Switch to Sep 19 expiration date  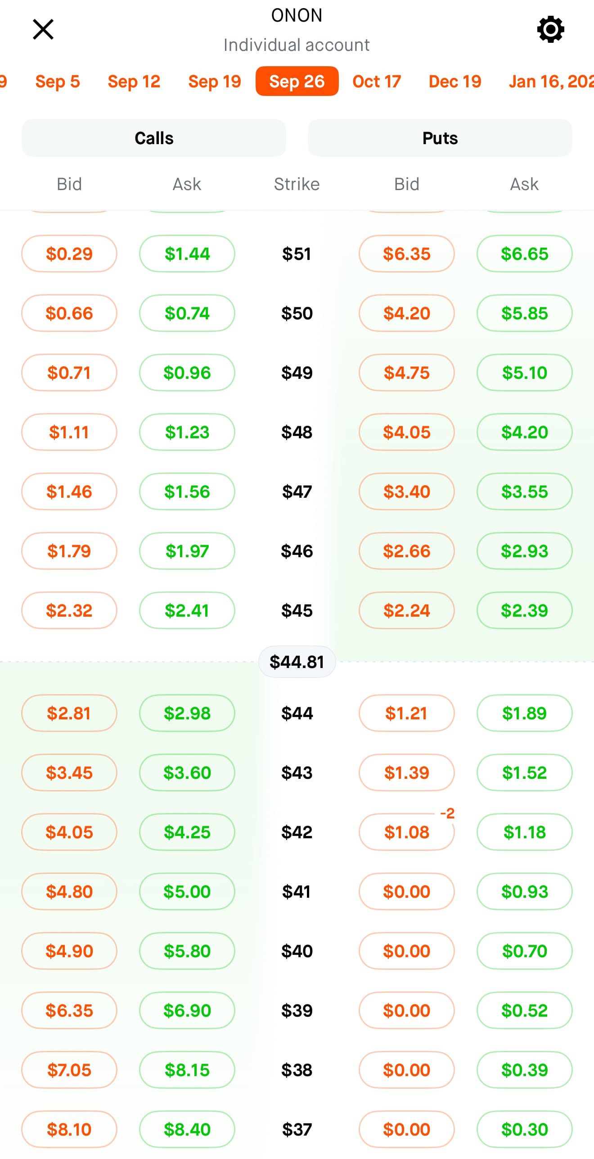[x=215, y=82]
